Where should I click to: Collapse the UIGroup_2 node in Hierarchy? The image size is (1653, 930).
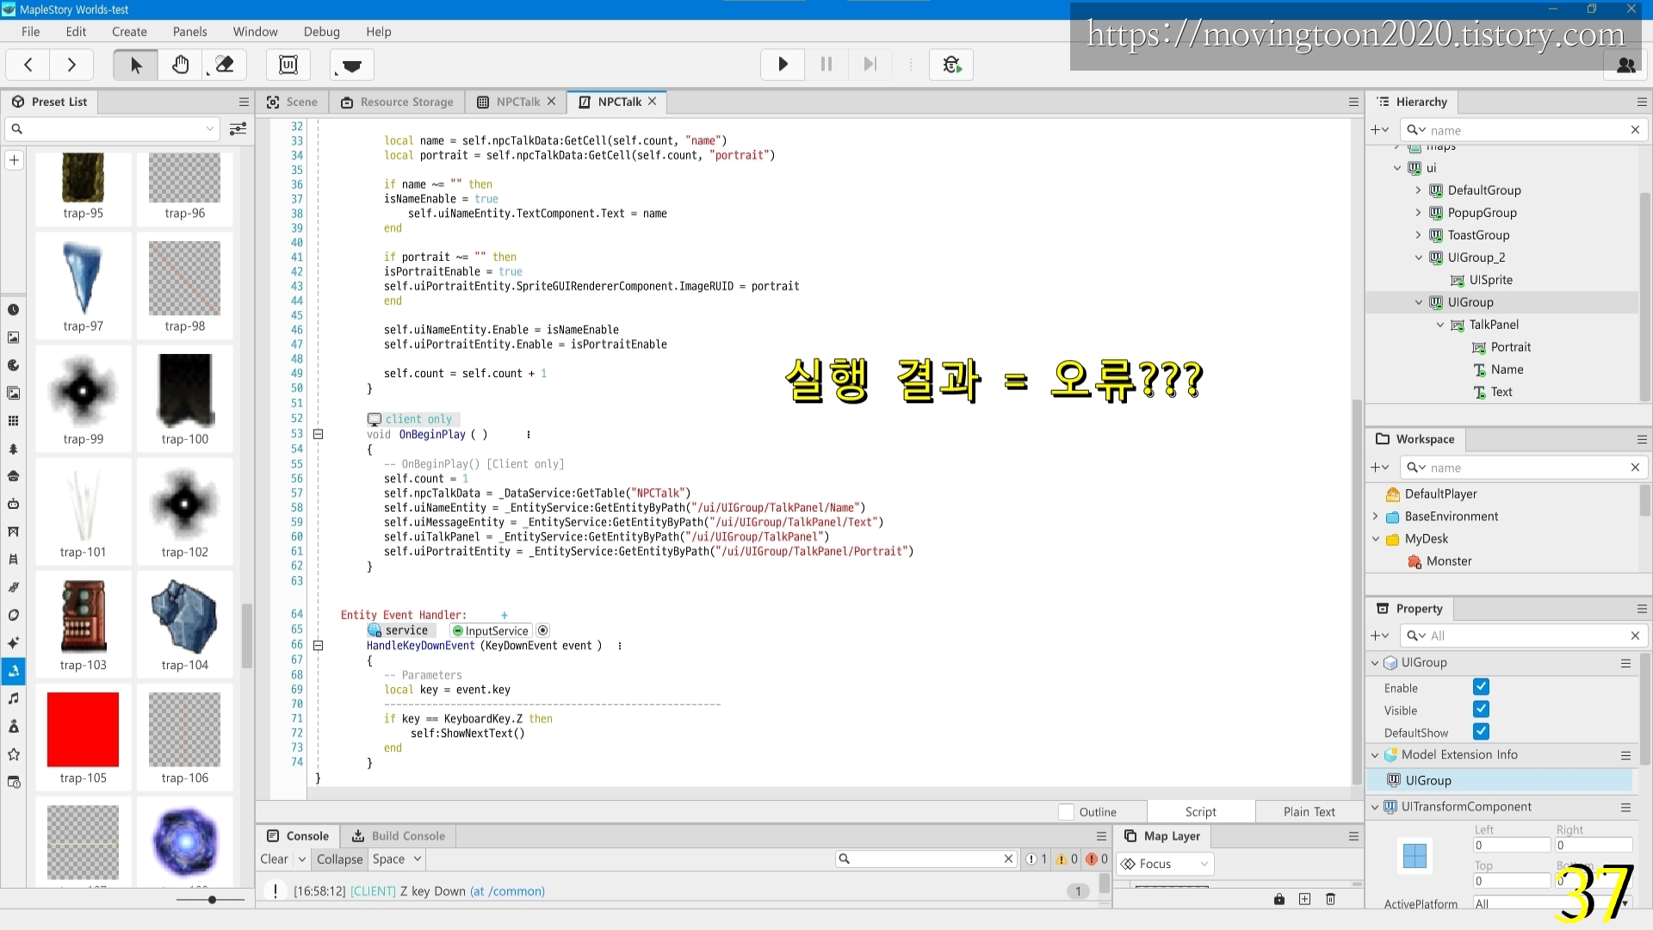point(1419,257)
